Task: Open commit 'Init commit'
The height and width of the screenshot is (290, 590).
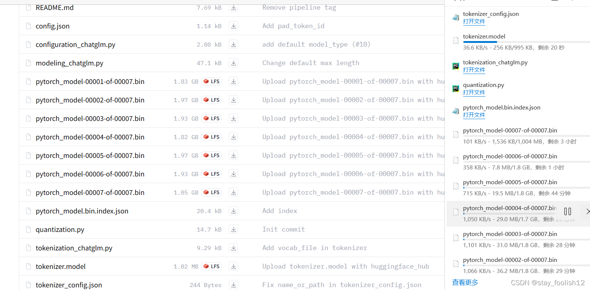Action: click(284, 229)
